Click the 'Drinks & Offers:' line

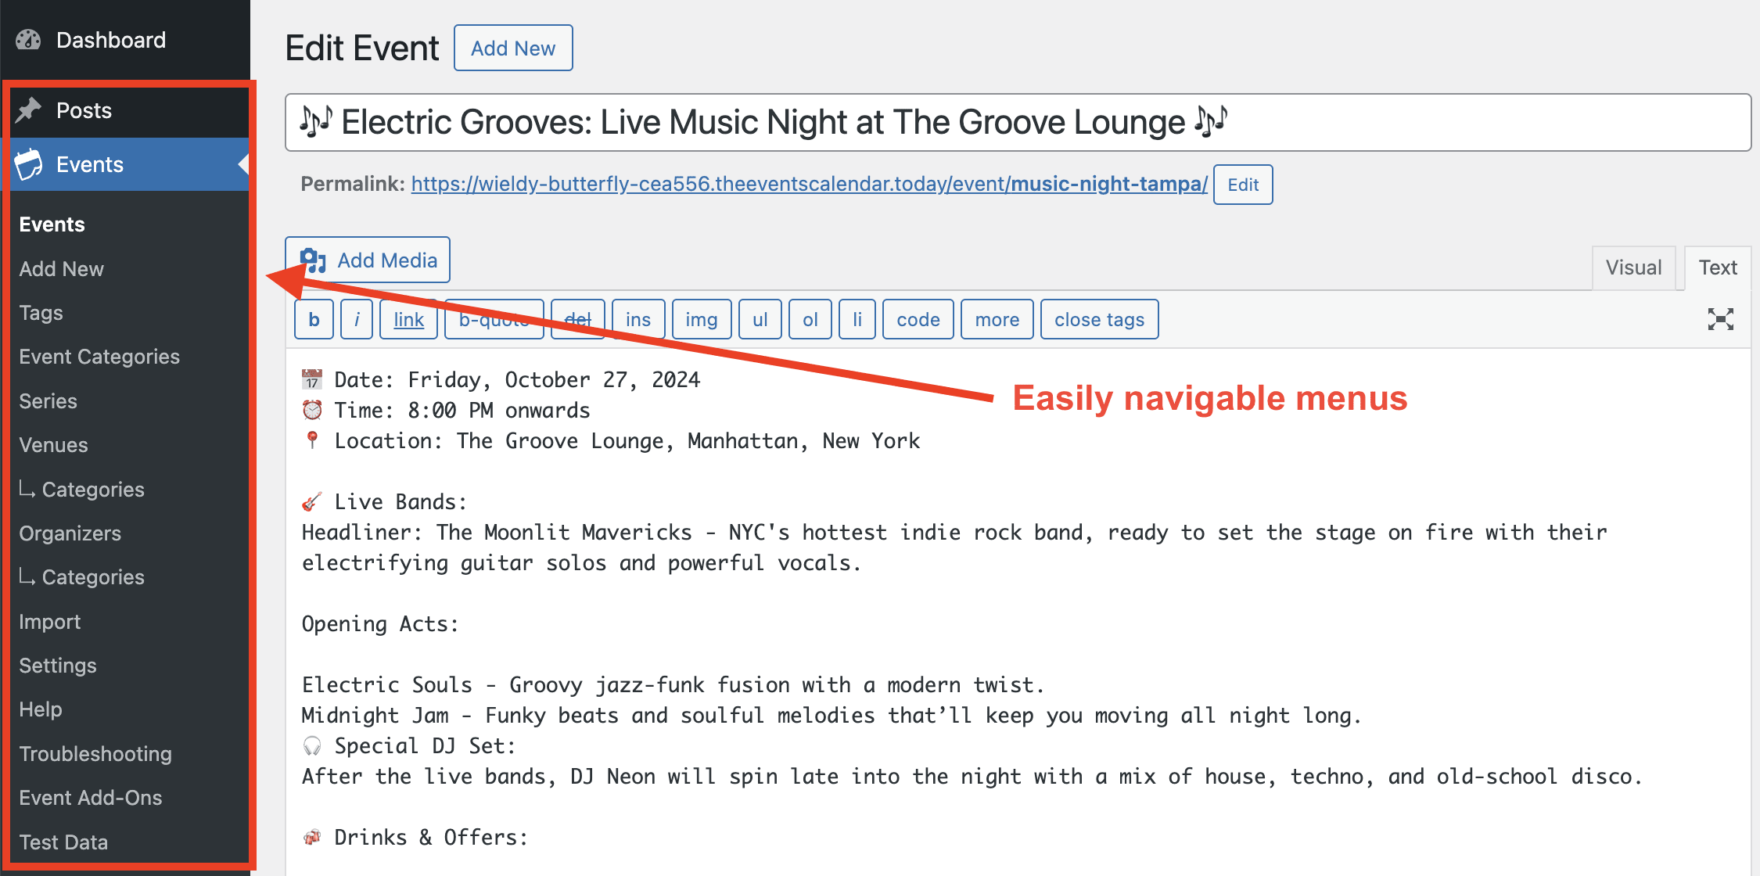[415, 838]
